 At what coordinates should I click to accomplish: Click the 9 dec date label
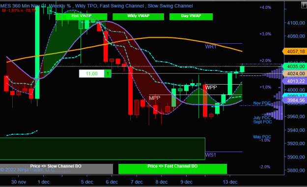tap(186, 182)
